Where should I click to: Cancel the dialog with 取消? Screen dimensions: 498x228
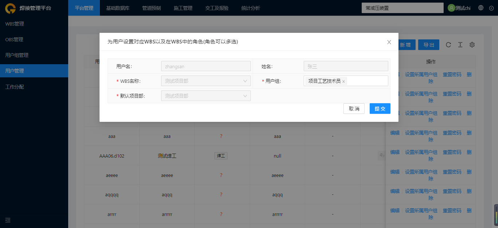[354, 109]
